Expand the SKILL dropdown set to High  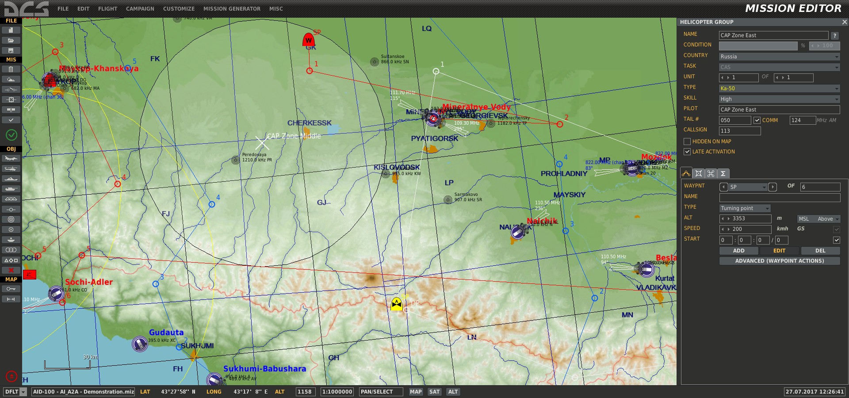779,99
